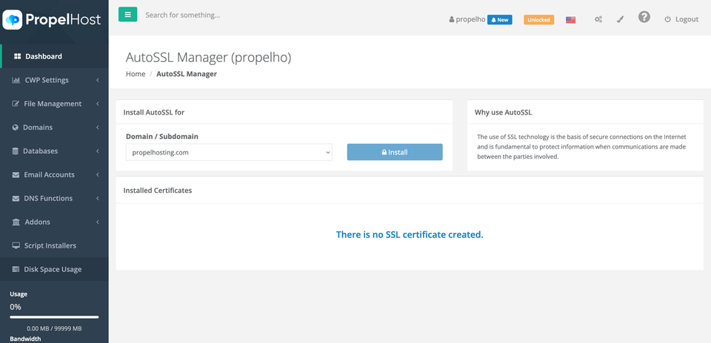Click the DNS Functions envelope icon
This screenshot has height=343, width=711.
click(16, 198)
